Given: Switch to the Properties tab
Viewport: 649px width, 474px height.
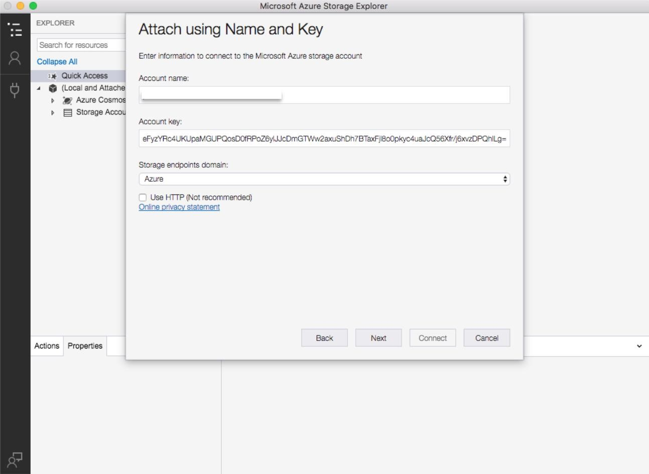Looking at the screenshot, I should coord(85,346).
